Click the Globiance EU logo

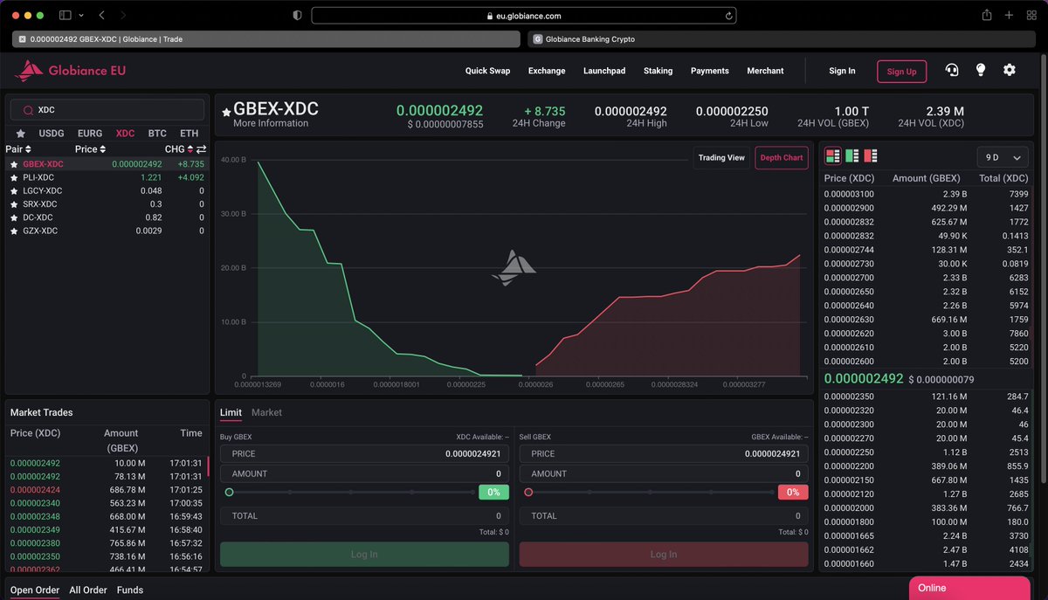point(70,71)
